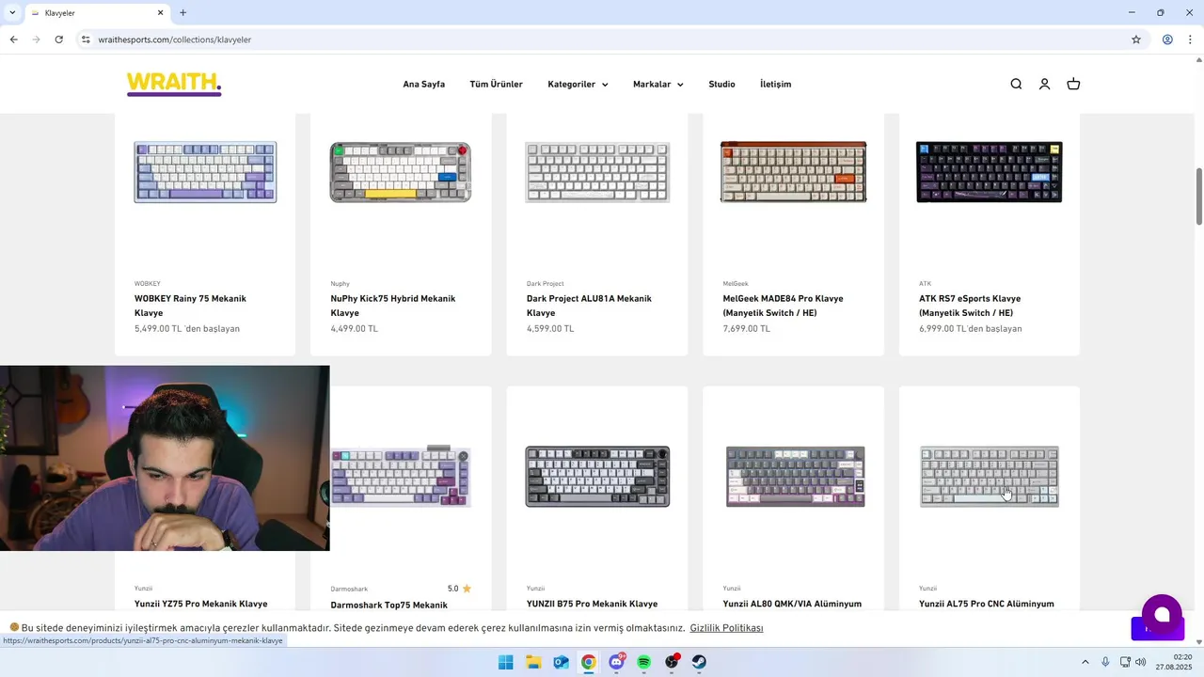Open the Gizlilik Politikası link
This screenshot has width=1204, height=677.
click(x=726, y=628)
